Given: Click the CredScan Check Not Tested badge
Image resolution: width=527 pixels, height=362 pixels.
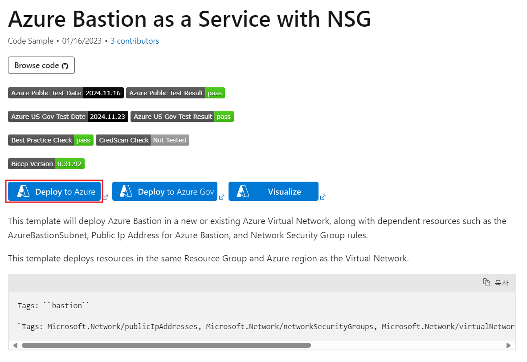Looking at the screenshot, I should [x=143, y=140].
